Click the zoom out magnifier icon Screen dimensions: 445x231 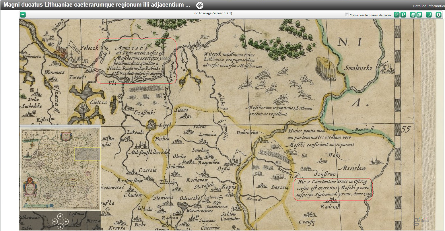[x=403, y=15]
